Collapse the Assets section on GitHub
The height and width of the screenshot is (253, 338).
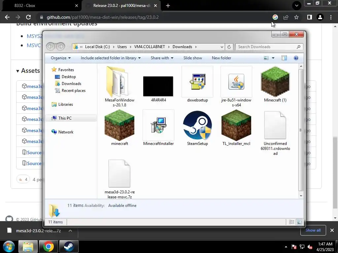click(x=28, y=71)
